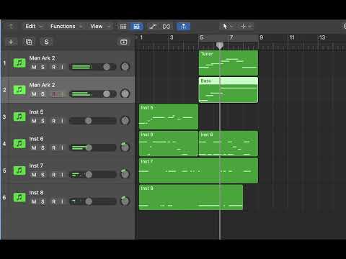Click the Inst 6 track instrument icon
Image resolution: width=346 pixels, height=259 pixels.
pos(19,144)
